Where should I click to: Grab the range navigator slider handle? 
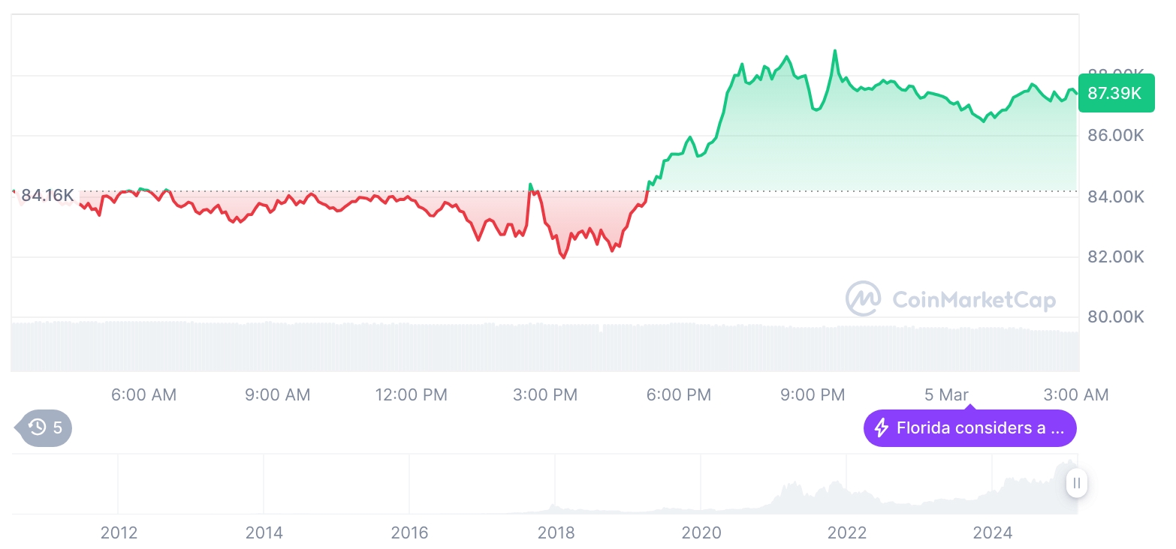pyautogui.click(x=1077, y=483)
